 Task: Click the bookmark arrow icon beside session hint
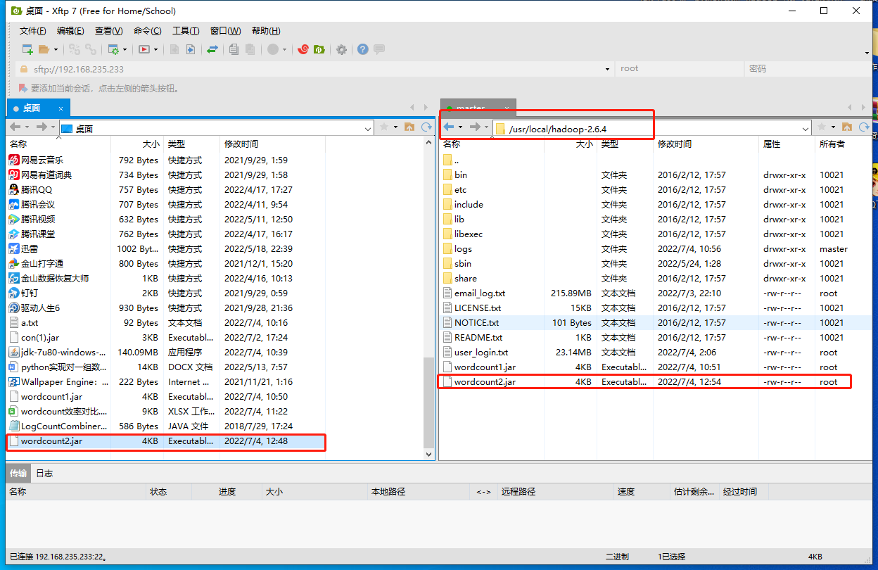[x=23, y=88]
